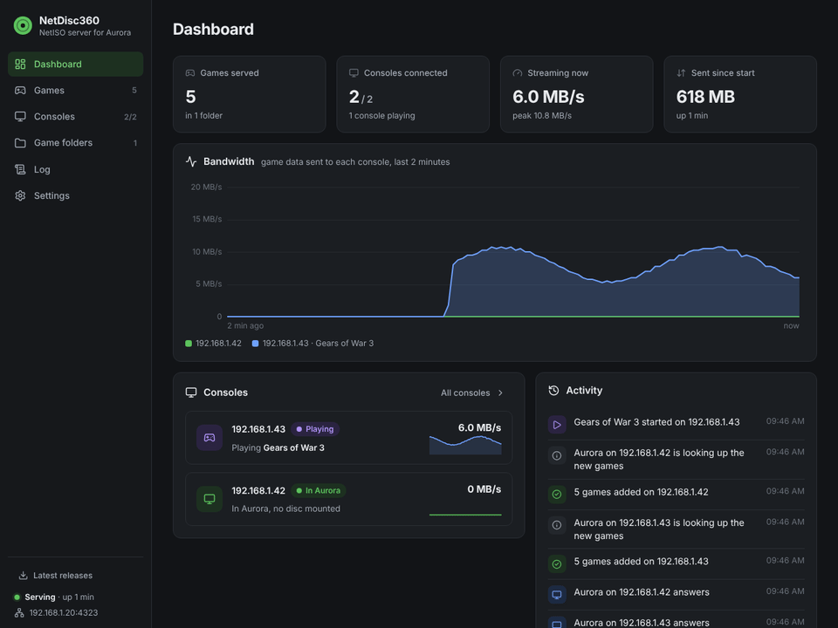Click the Consoles connected monitor icon
Viewport: 838px width, 628px height.
click(354, 72)
